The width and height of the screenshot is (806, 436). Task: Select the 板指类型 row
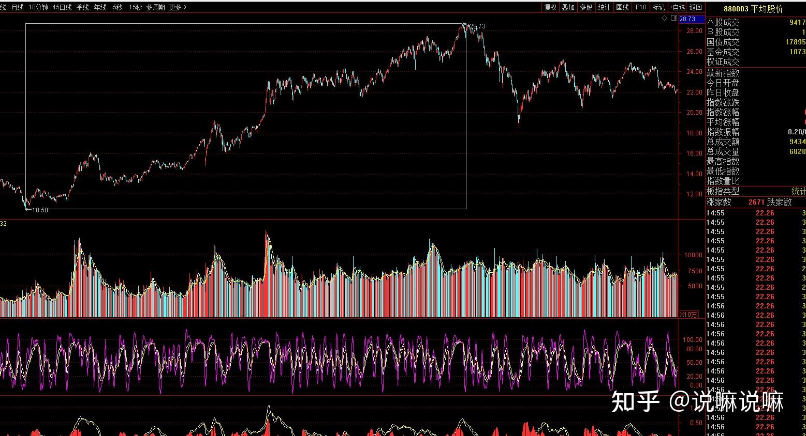[756, 191]
